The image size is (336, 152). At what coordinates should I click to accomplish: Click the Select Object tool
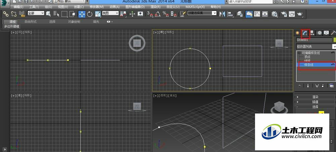pyautogui.click(x=49, y=14)
